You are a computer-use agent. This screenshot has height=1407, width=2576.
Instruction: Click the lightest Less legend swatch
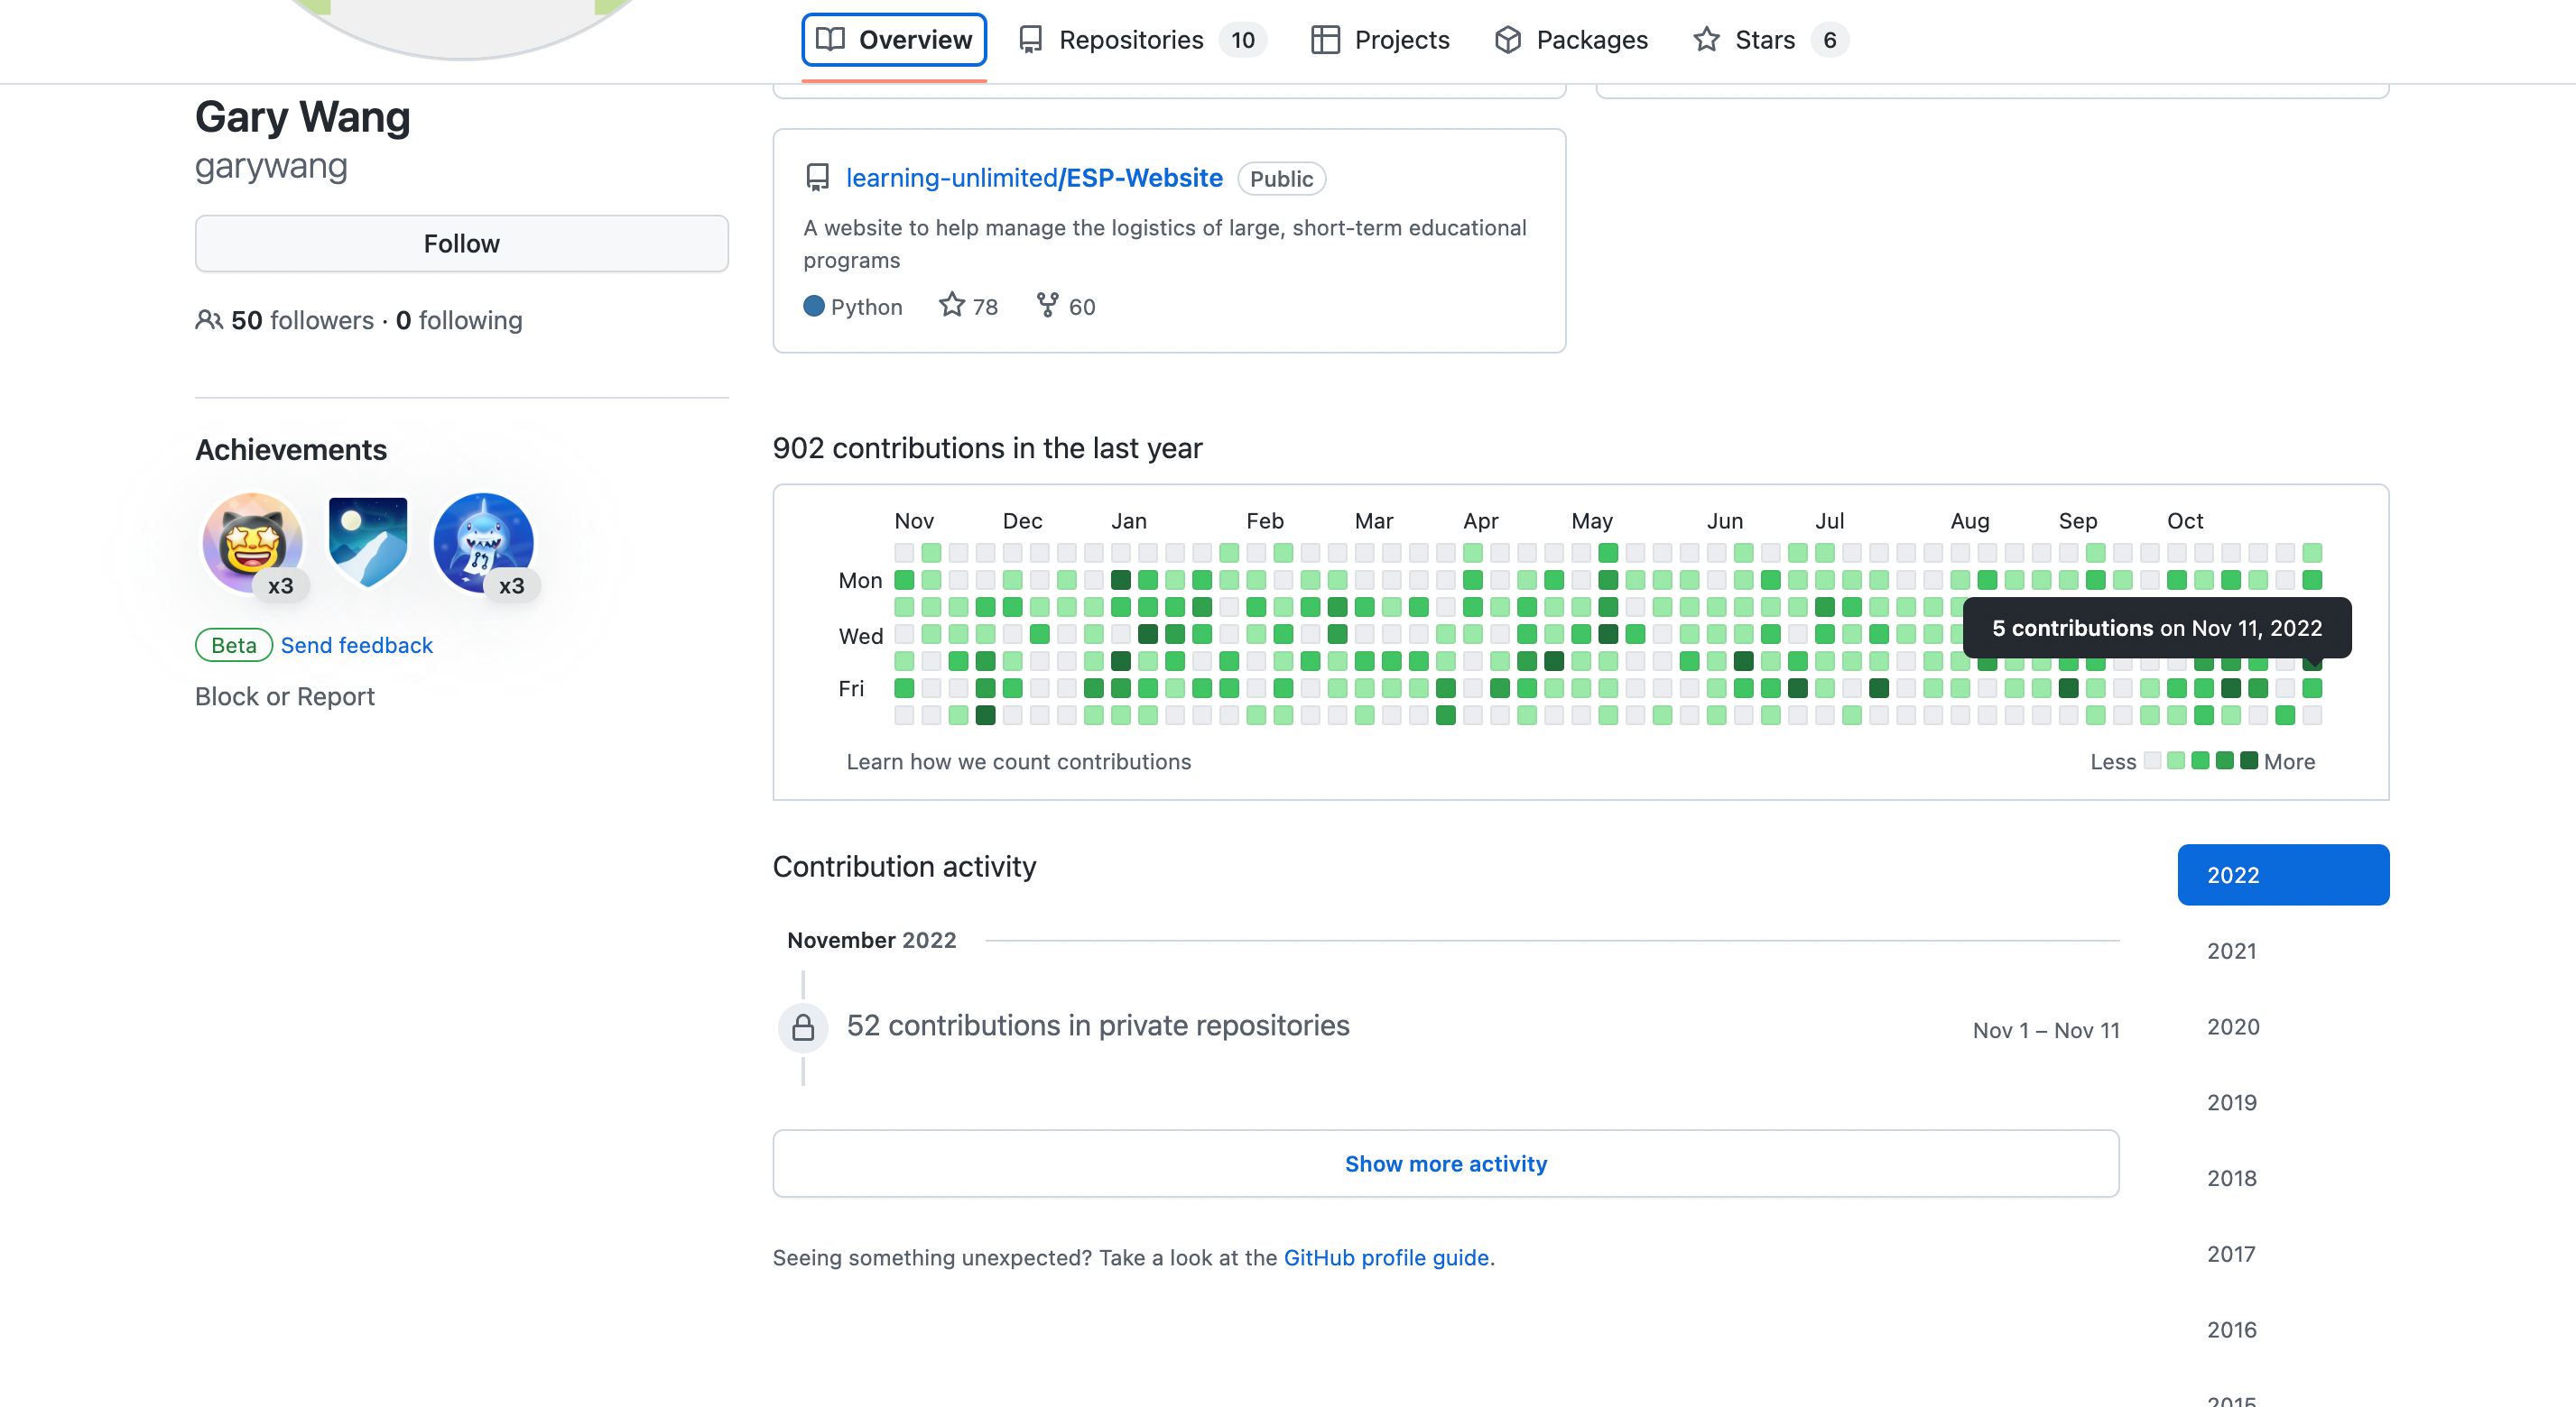tap(2153, 760)
